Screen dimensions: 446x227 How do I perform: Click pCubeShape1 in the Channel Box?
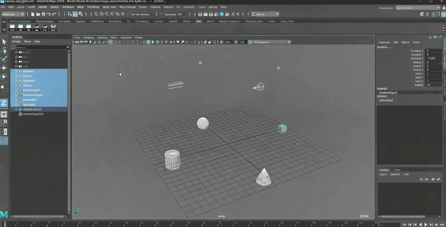[x=388, y=93]
